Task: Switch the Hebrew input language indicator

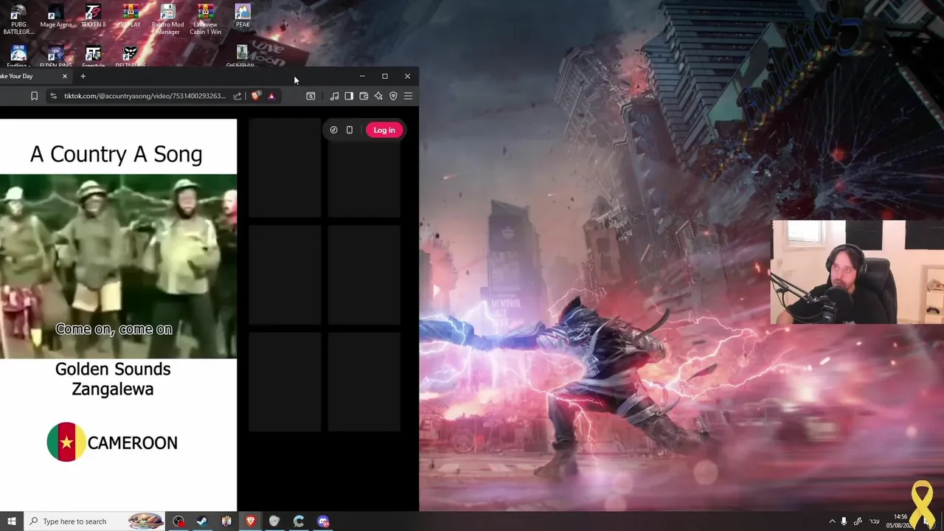Action: click(x=875, y=521)
